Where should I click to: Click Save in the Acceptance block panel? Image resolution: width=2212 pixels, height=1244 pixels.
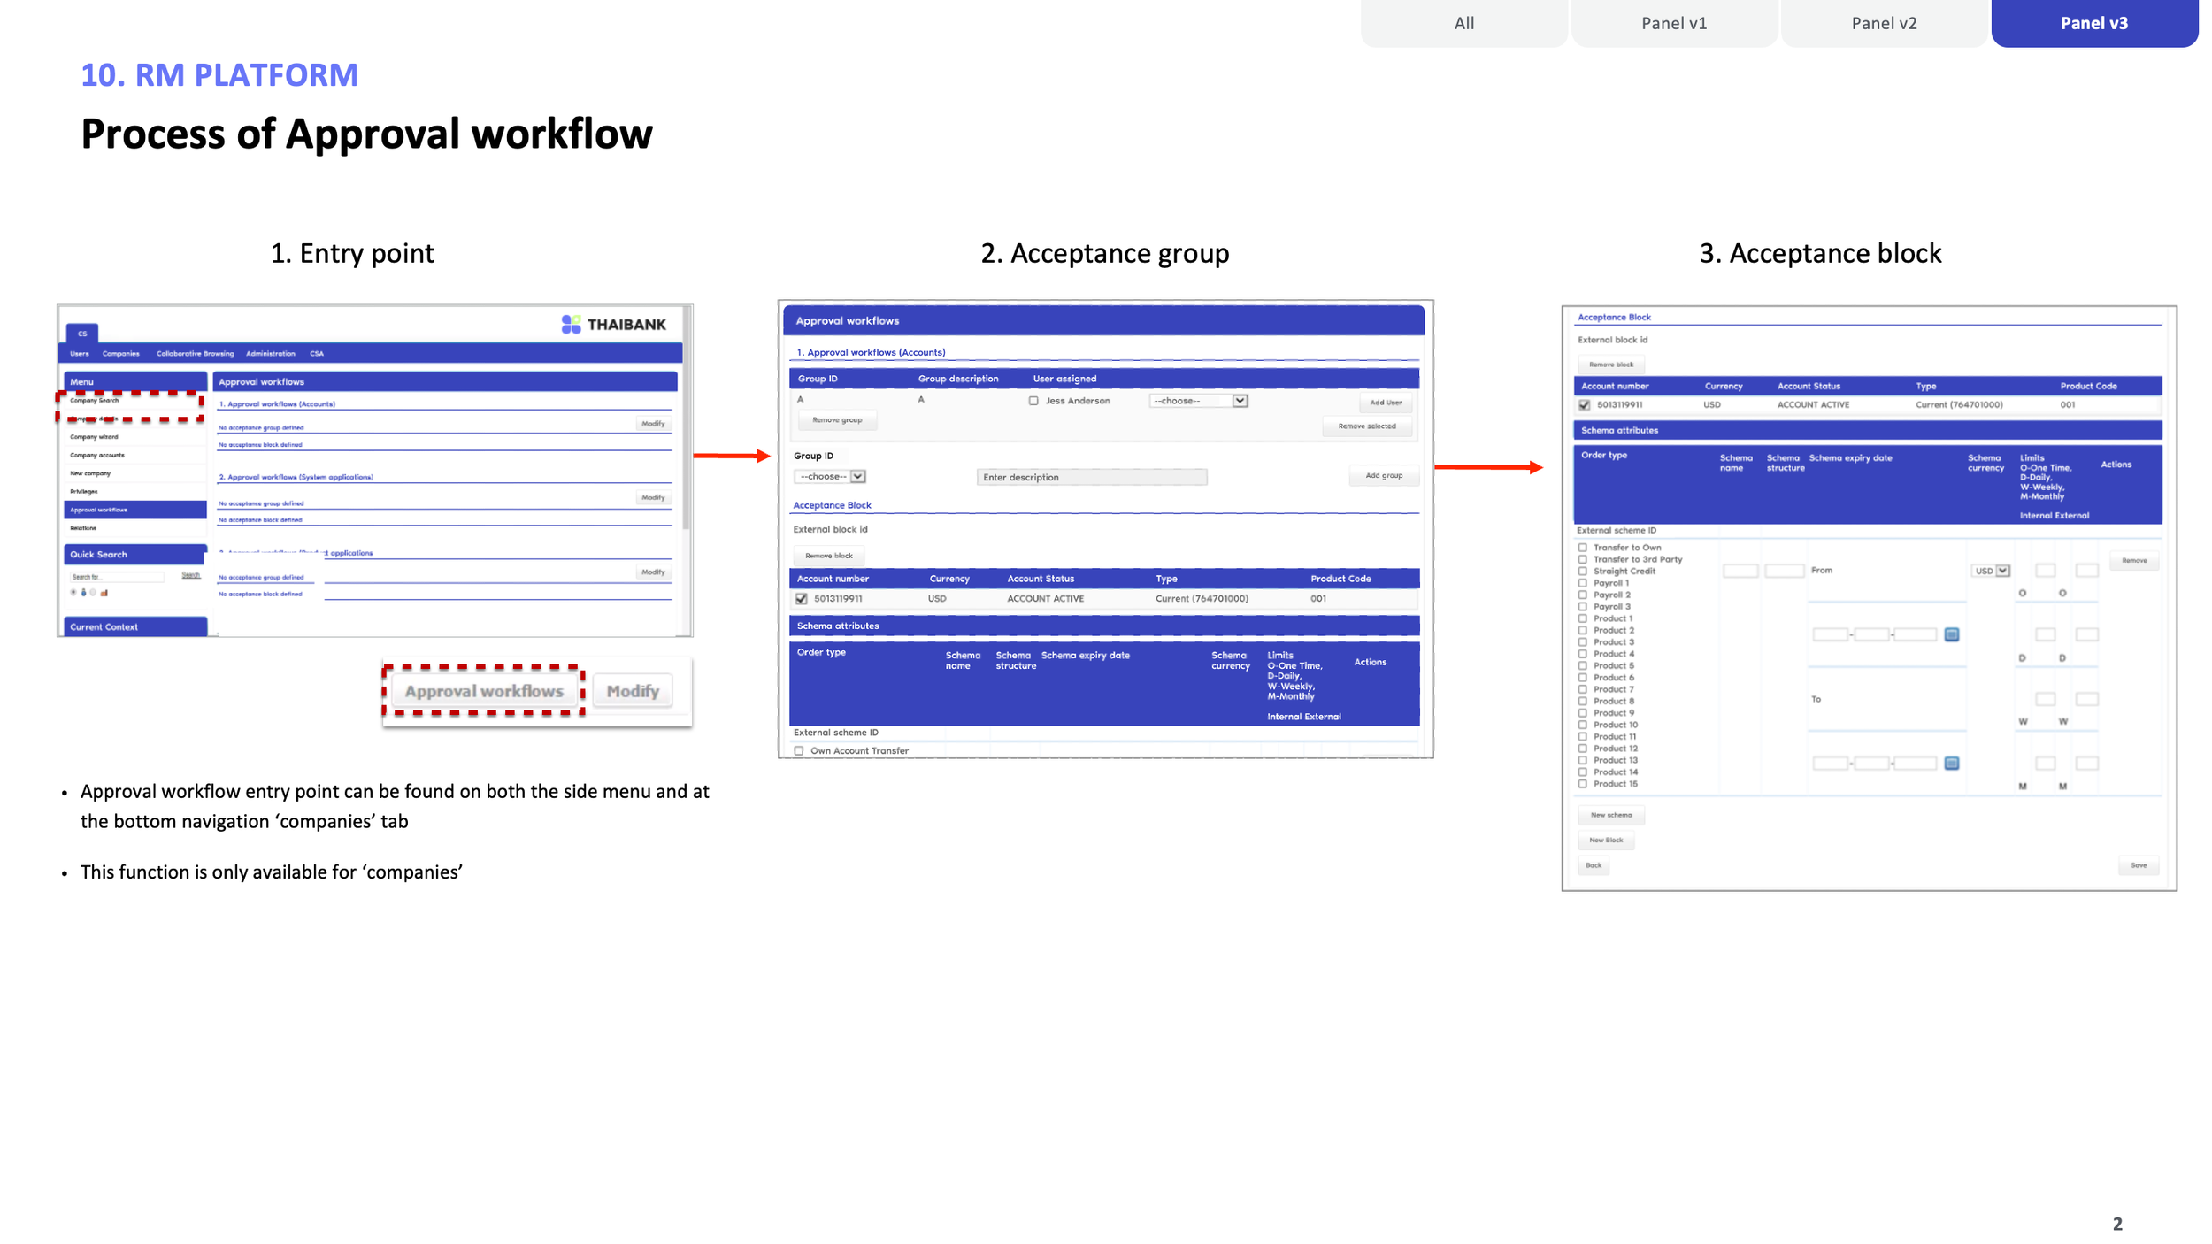(x=2138, y=865)
